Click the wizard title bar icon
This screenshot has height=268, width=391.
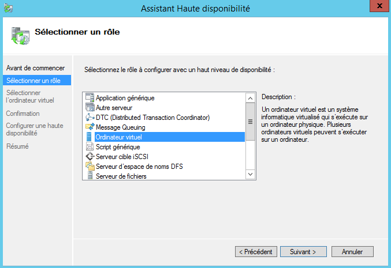click(x=8, y=8)
